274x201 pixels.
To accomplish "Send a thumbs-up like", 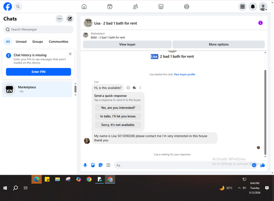I will pyautogui.click(x=262, y=165).
